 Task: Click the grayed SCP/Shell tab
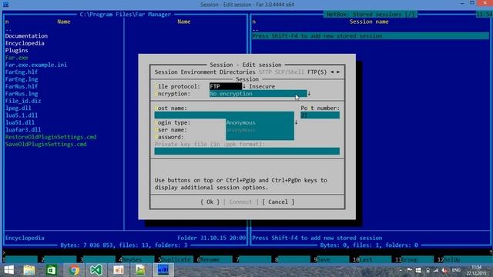pyautogui.click(x=290, y=72)
